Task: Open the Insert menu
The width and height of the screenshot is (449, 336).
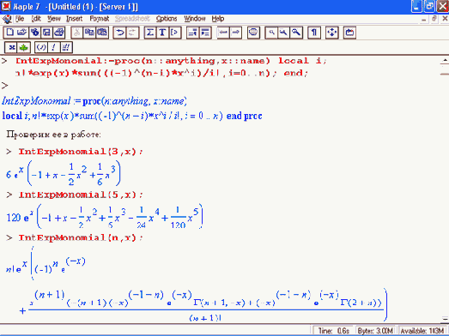Action: (74, 19)
